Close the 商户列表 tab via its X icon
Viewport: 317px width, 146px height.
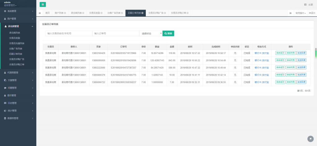click(x=66, y=13)
